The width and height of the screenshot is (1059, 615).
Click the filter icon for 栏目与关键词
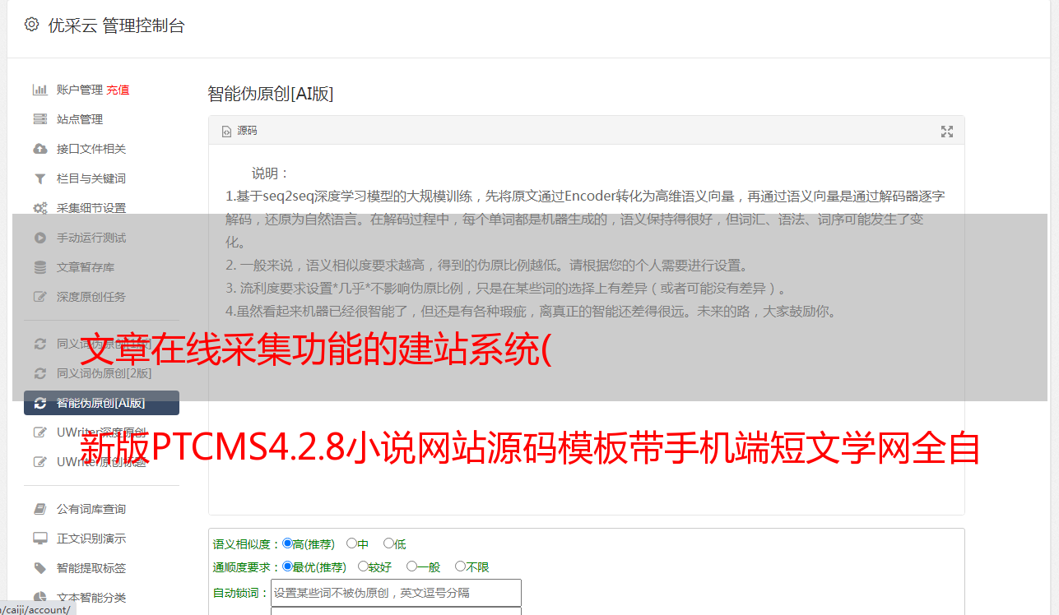[39, 178]
